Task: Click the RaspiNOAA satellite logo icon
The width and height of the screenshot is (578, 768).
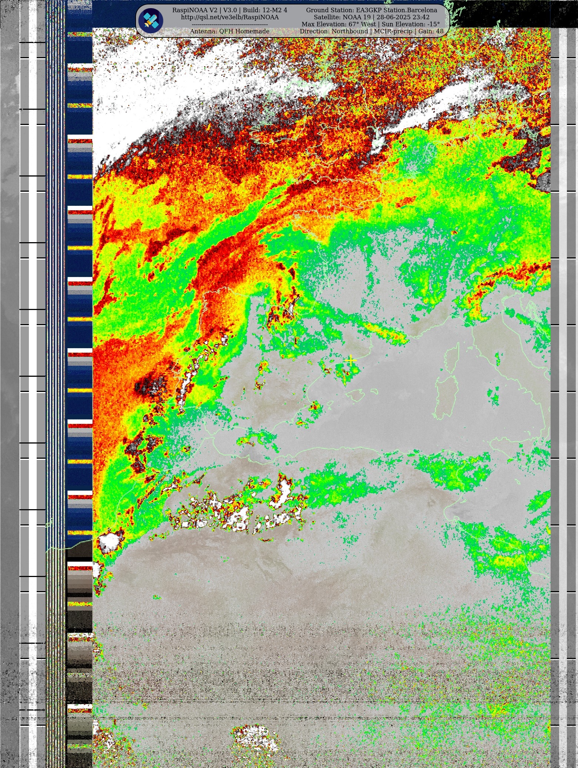Action: pos(151,21)
